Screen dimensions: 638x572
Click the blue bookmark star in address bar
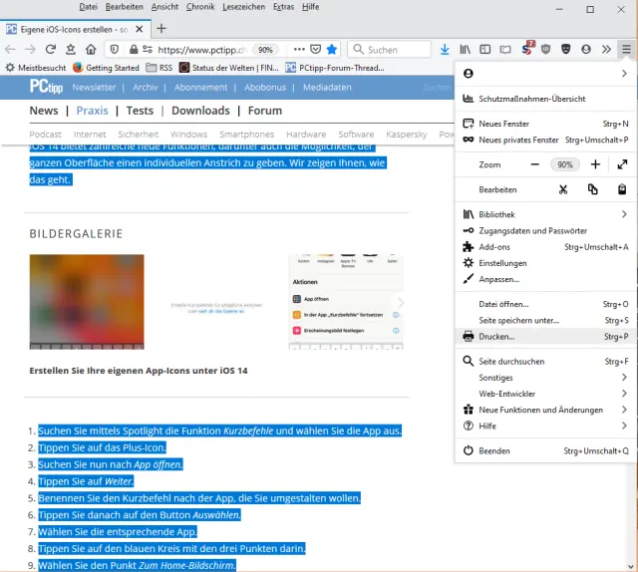coord(332,49)
